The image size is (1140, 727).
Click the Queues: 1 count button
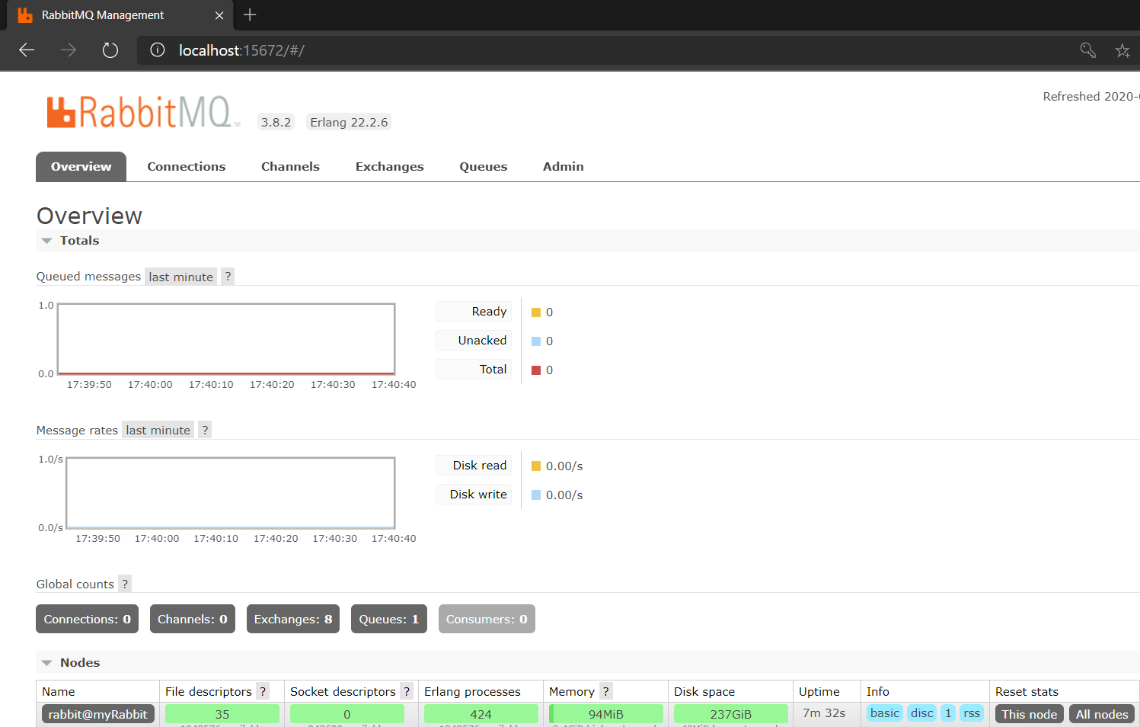coord(389,619)
